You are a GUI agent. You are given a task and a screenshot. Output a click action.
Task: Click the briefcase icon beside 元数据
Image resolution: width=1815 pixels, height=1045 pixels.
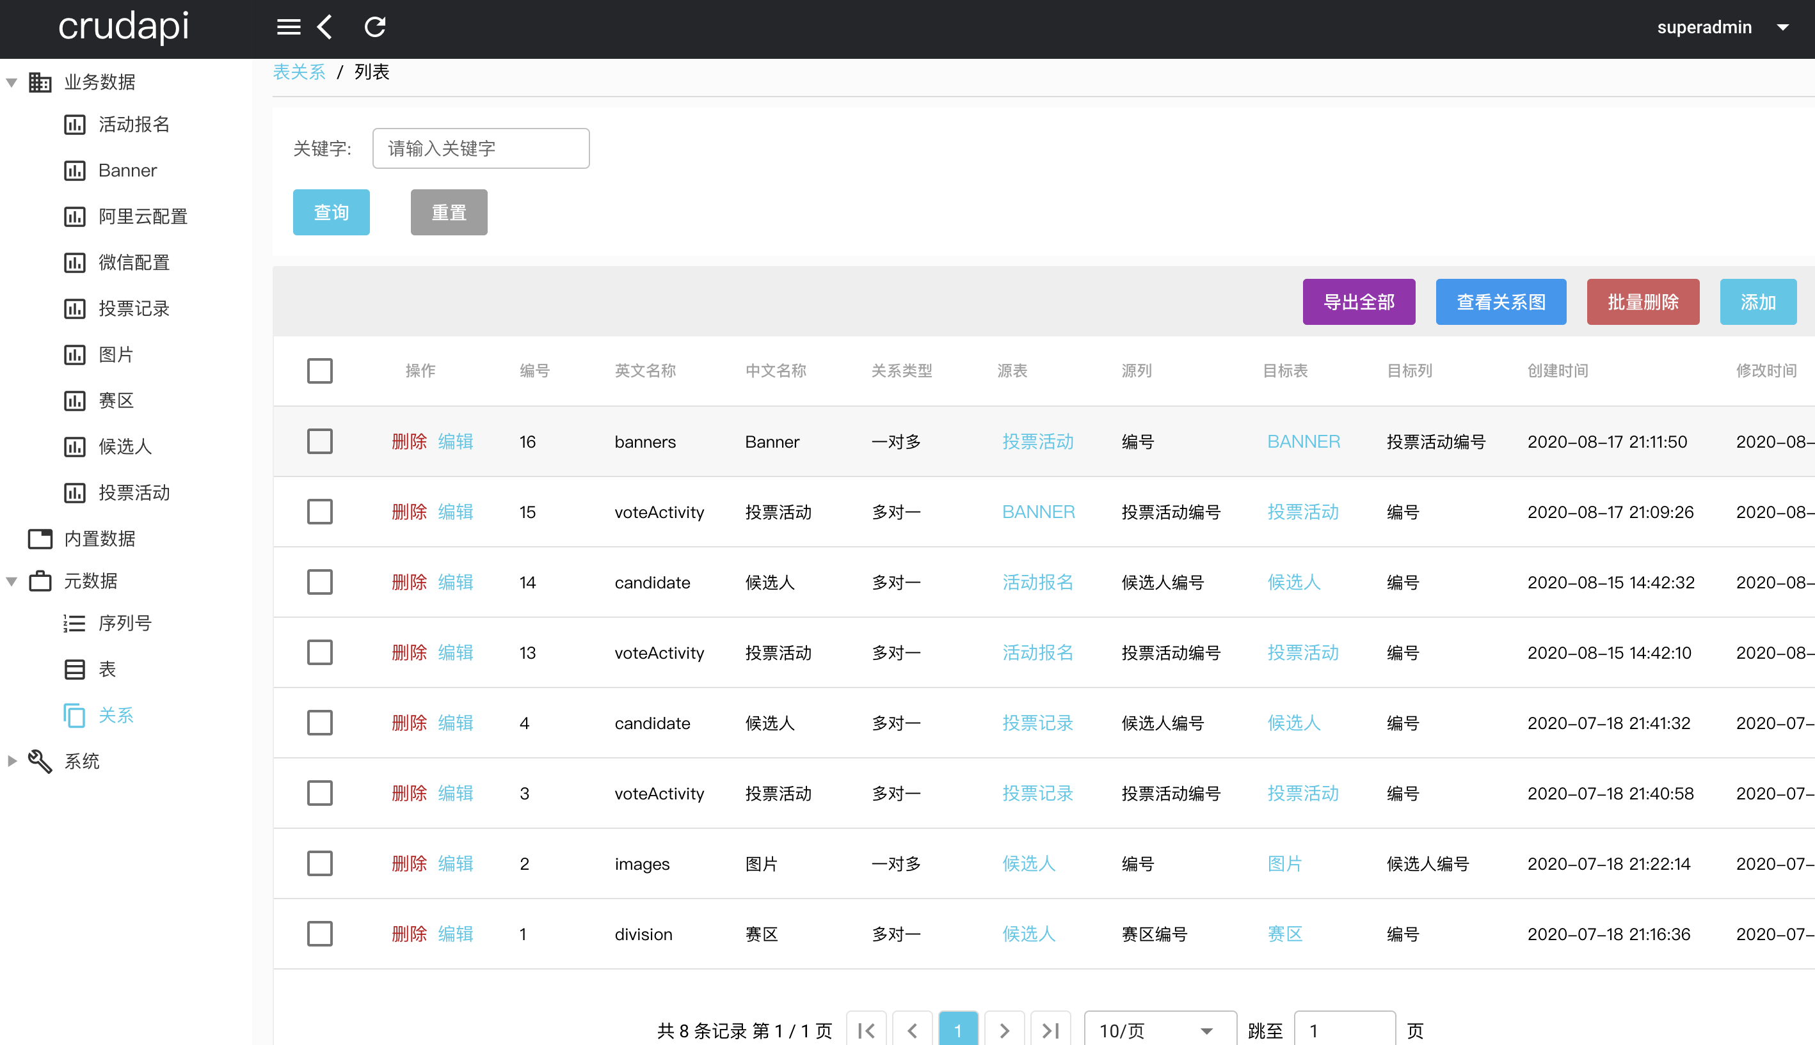click(40, 581)
